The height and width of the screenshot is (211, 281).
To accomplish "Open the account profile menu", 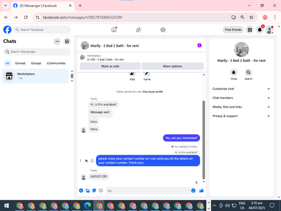I will [270, 30].
